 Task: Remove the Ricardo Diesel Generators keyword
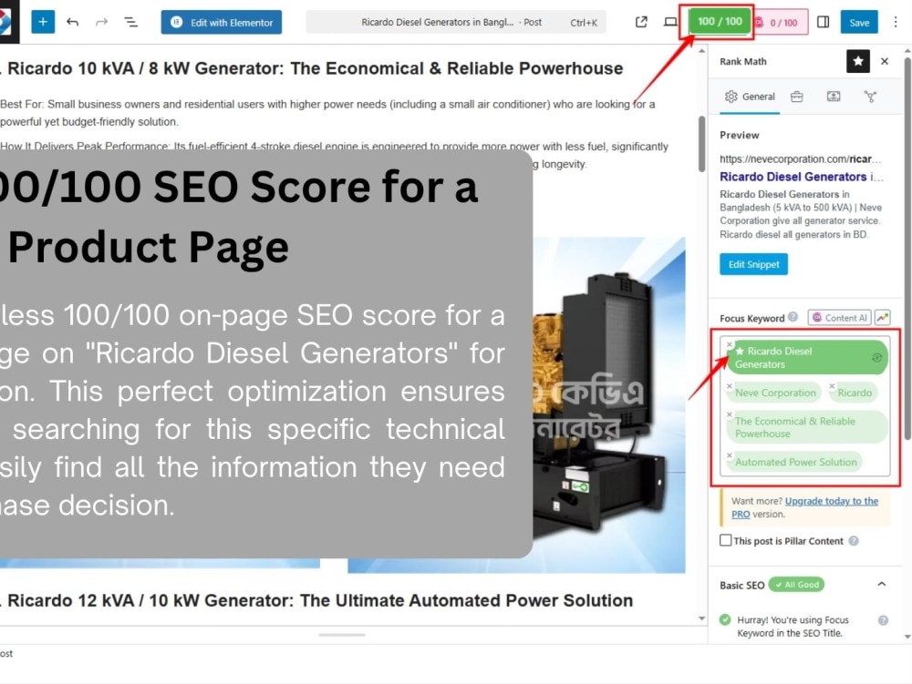730,344
